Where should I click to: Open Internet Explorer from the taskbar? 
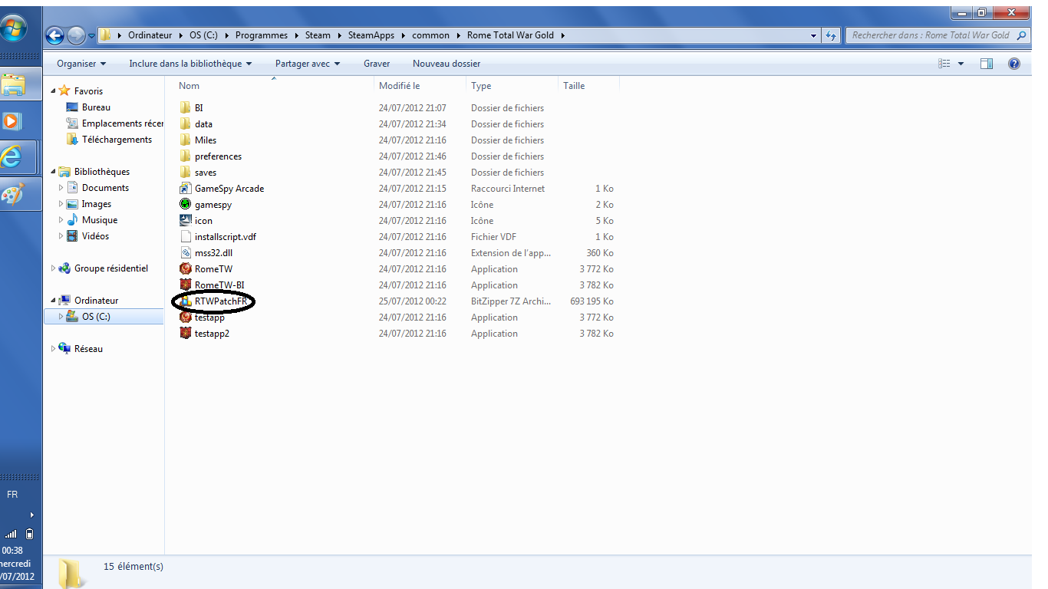(12, 156)
